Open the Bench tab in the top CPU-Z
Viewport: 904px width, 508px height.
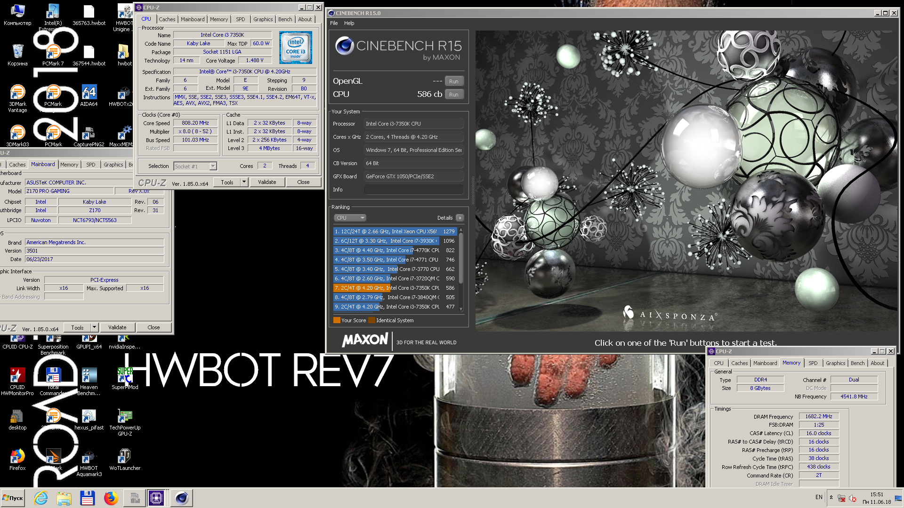(x=285, y=19)
